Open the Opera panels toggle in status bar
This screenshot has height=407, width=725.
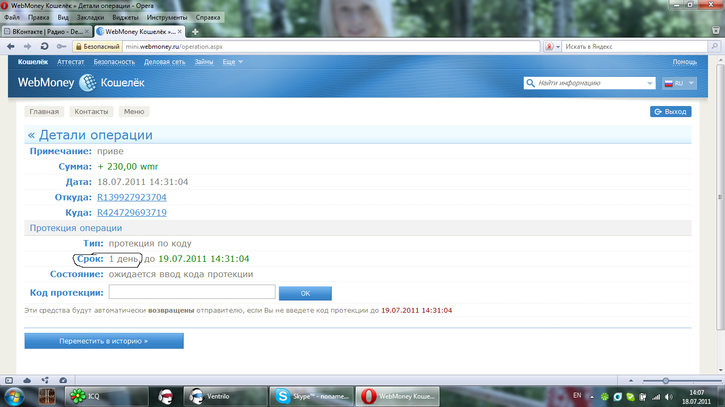click(x=8, y=381)
